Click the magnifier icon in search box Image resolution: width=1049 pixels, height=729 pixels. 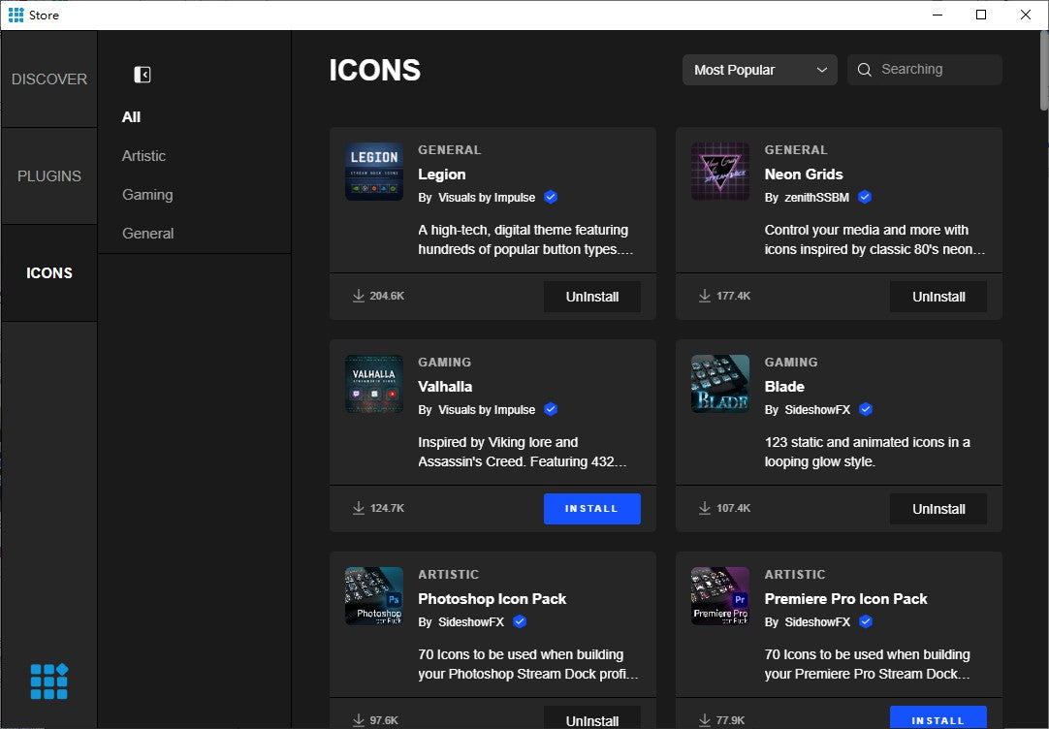(x=864, y=70)
